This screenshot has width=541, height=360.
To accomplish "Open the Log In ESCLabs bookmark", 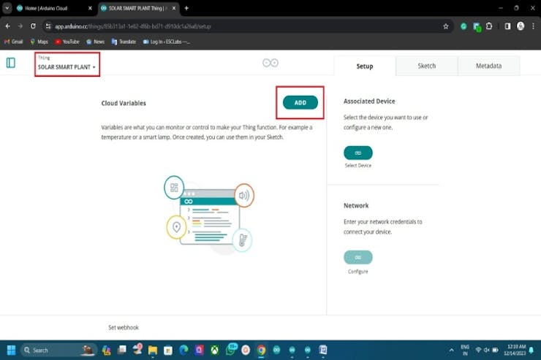I will pyautogui.click(x=166, y=42).
